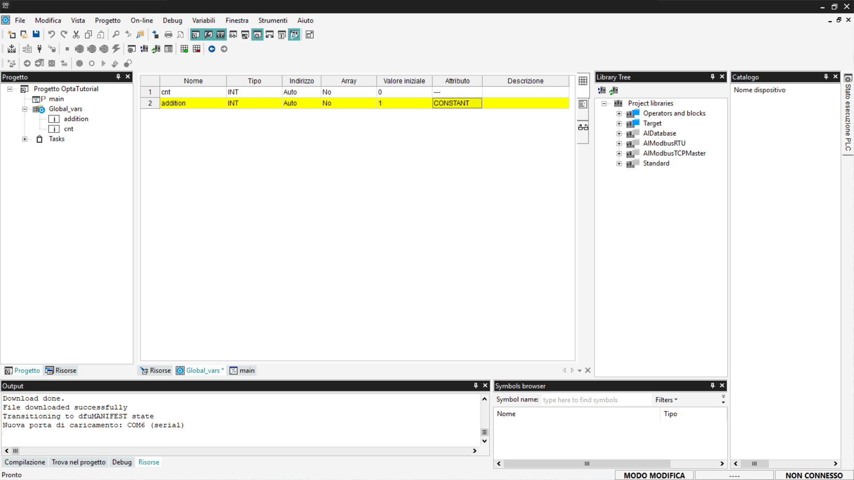
Task: Toggle pin on the Progetto panel
Action: pyautogui.click(x=118, y=77)
